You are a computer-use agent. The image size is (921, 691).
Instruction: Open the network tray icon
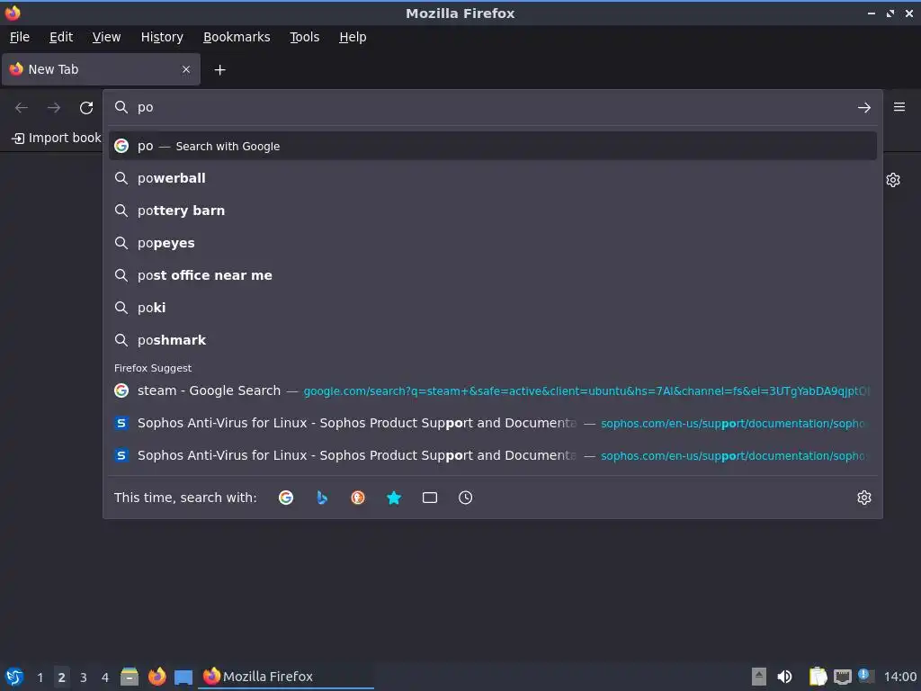point(842,677)
